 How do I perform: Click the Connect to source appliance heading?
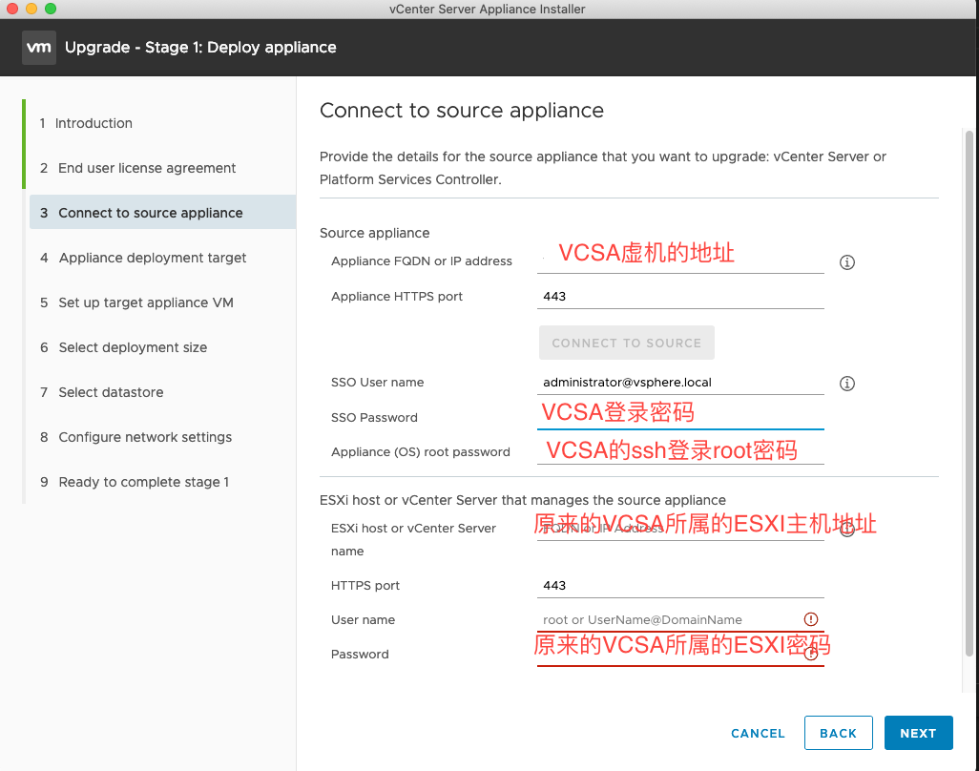462,111
